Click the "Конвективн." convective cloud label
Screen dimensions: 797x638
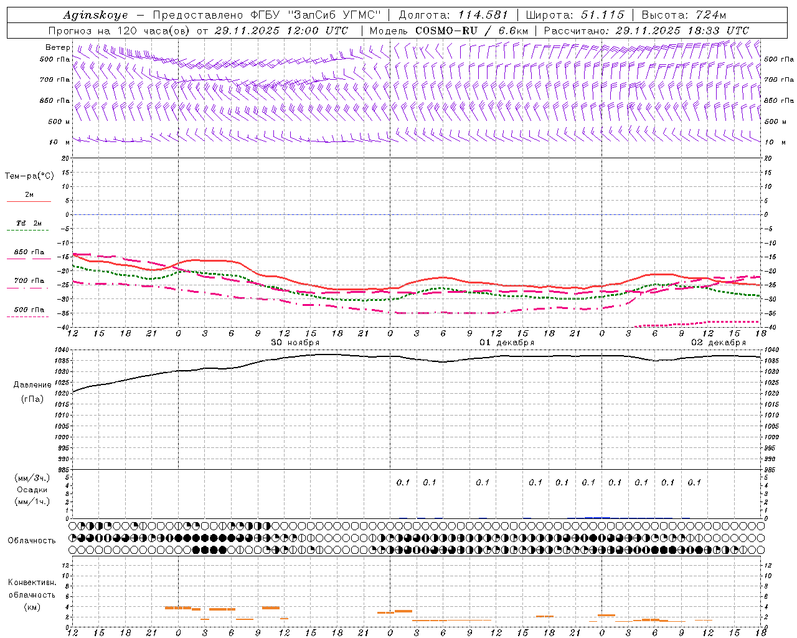pos(32,583)
